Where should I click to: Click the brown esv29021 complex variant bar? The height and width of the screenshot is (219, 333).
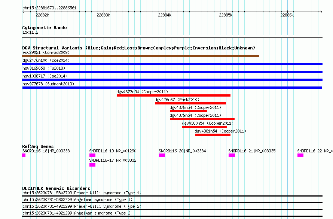point(140,56)
